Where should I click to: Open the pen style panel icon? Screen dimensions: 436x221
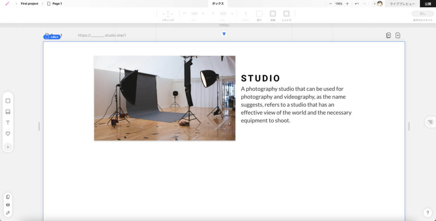8,212
